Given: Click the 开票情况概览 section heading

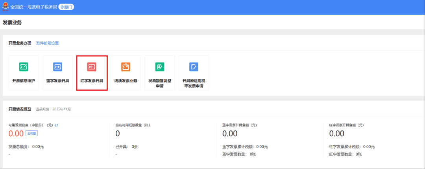Looking at the screenshot, I should 20,109.
